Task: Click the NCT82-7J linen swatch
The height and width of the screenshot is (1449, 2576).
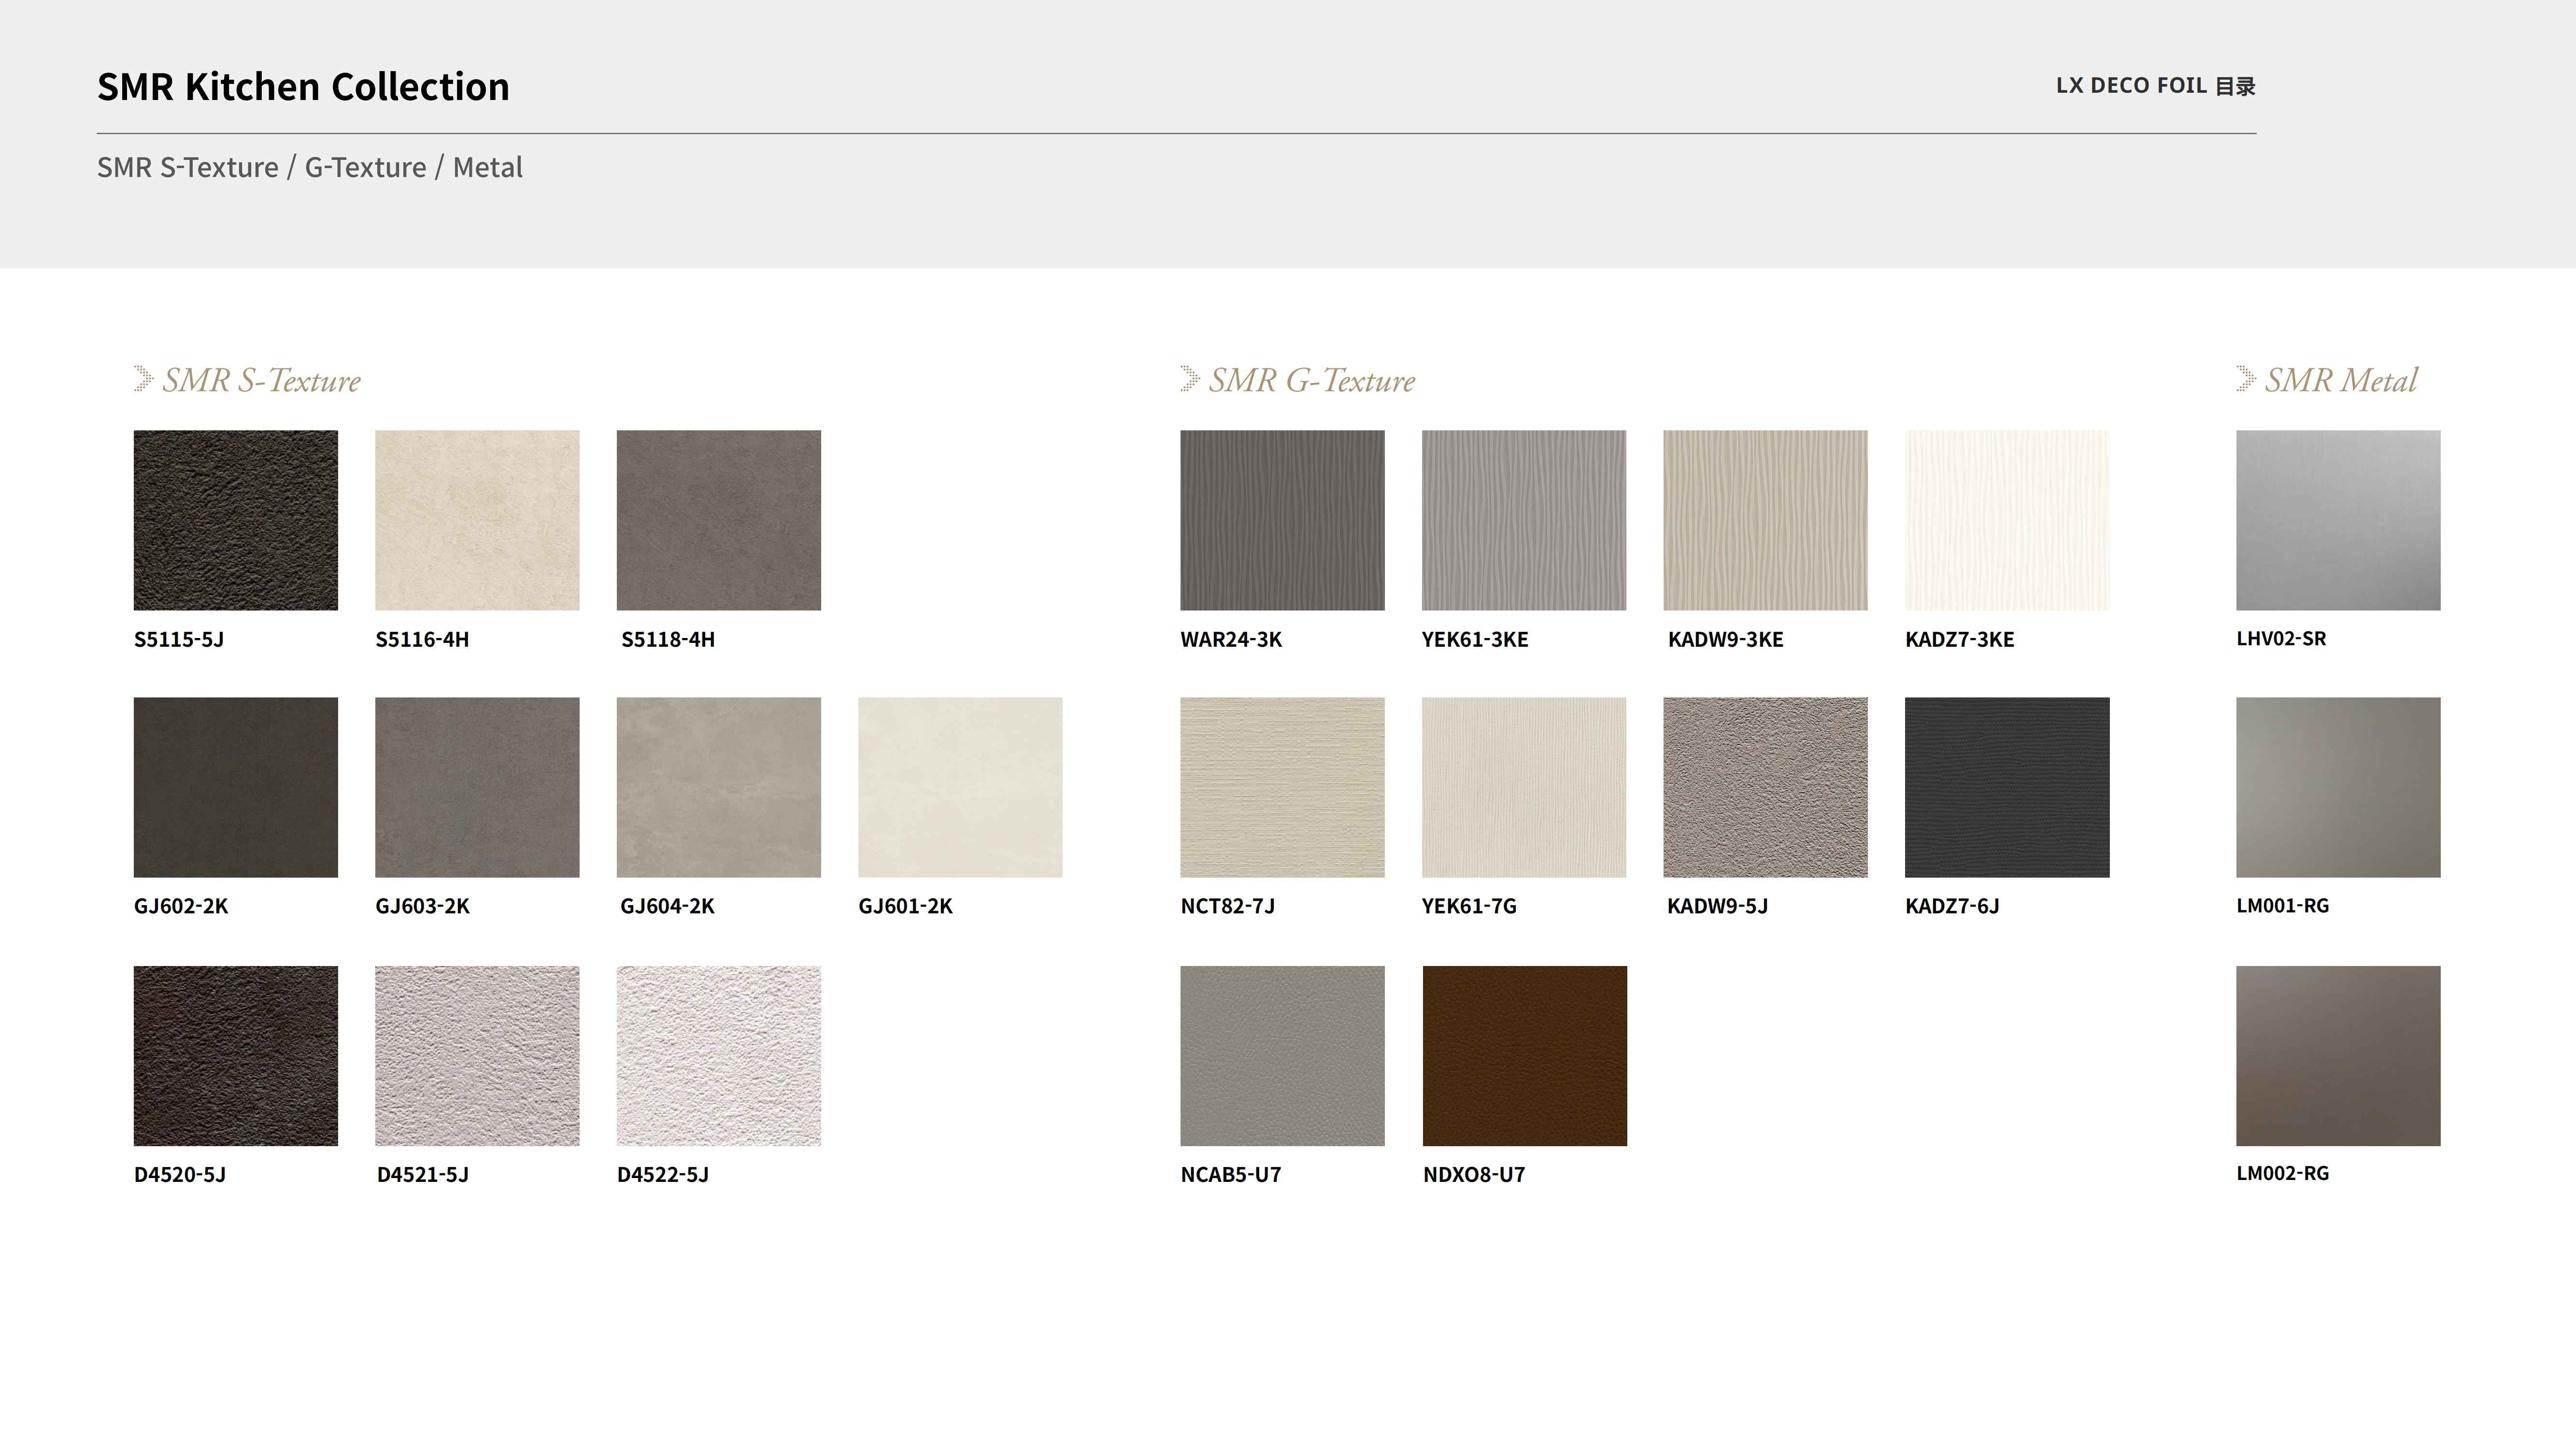Action: [x=1283, y=787]
